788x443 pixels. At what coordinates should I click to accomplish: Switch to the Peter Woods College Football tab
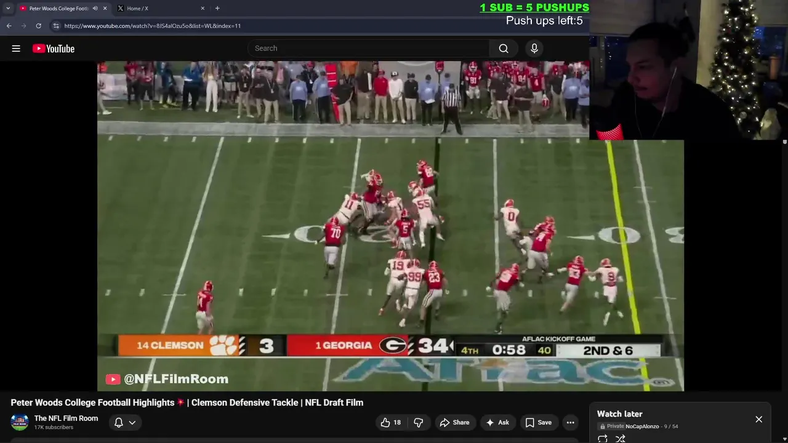[58, 9]
